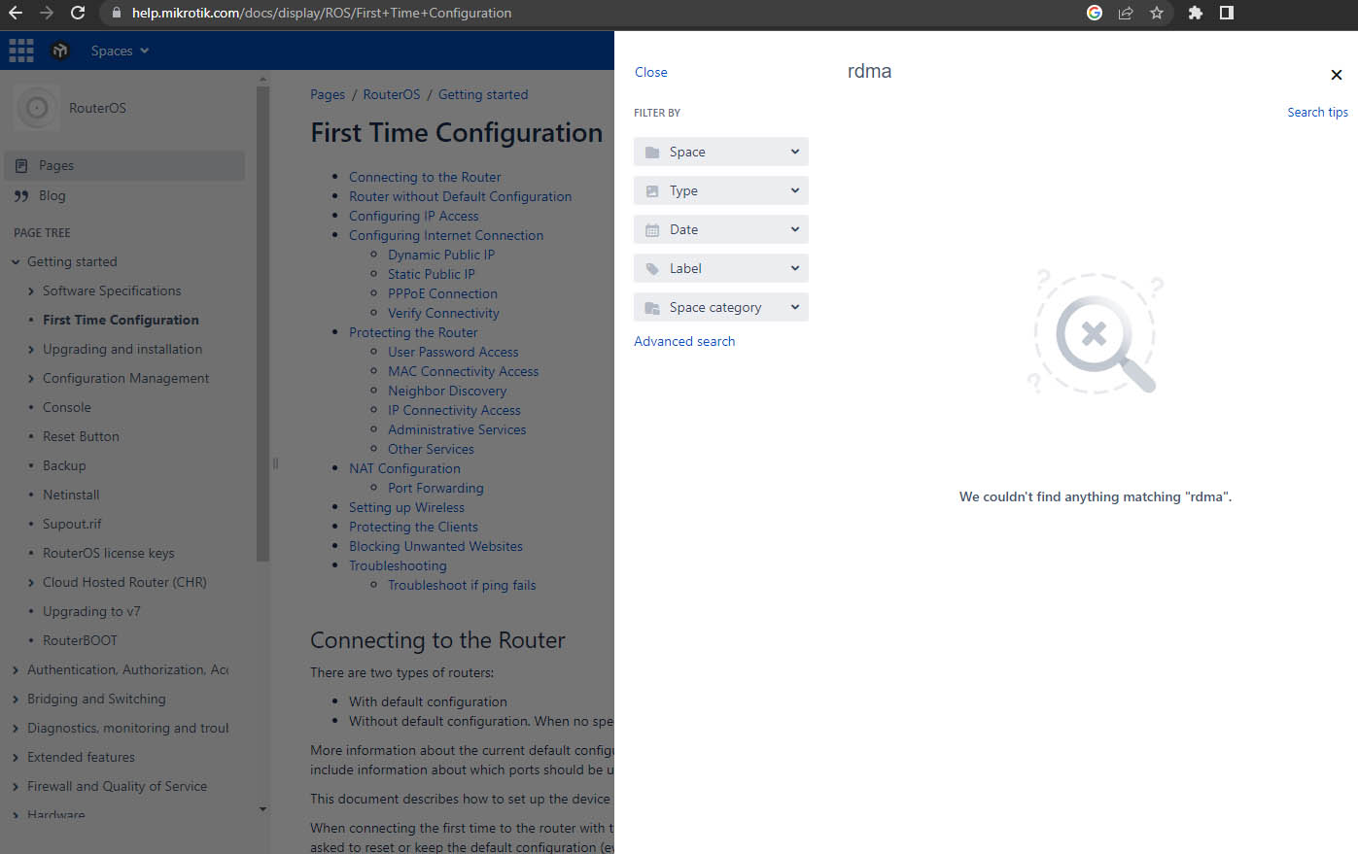Click the Advanced search link
The width and height of the screenshot is (1358, 854).
point(684,341)
